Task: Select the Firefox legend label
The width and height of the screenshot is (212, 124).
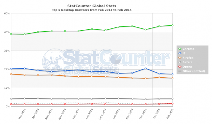Action: point(188,58)
